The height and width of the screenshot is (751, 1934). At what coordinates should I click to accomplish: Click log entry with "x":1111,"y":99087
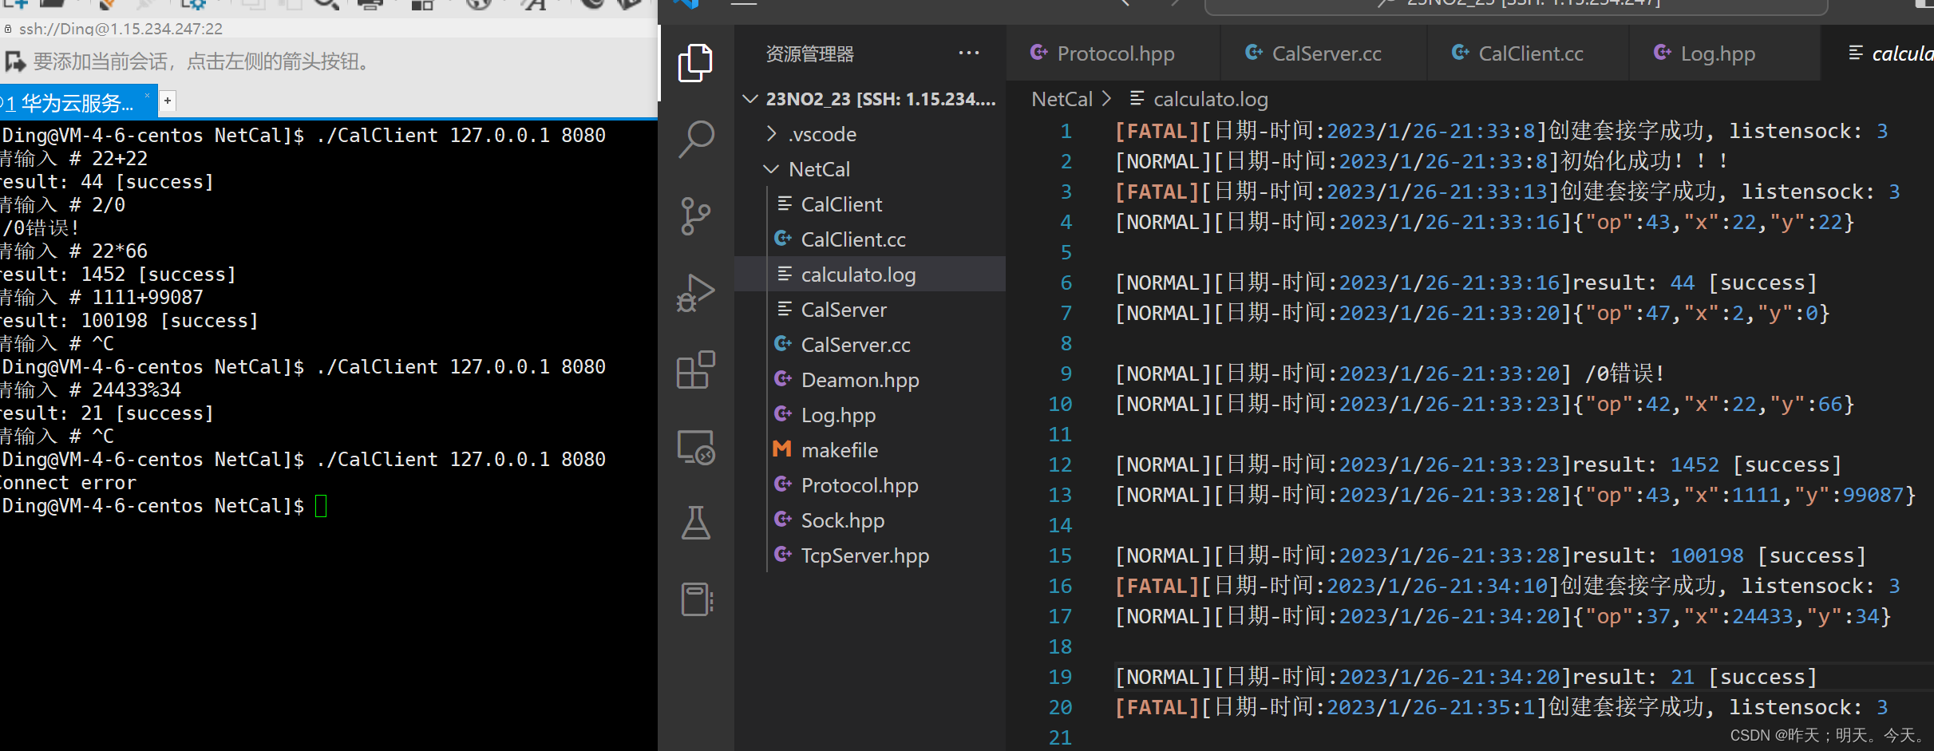[1515, 495]
